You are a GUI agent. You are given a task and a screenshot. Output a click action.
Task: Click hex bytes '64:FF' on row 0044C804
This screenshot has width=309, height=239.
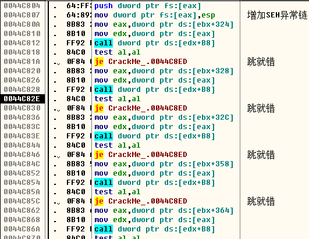click(79, 6)
